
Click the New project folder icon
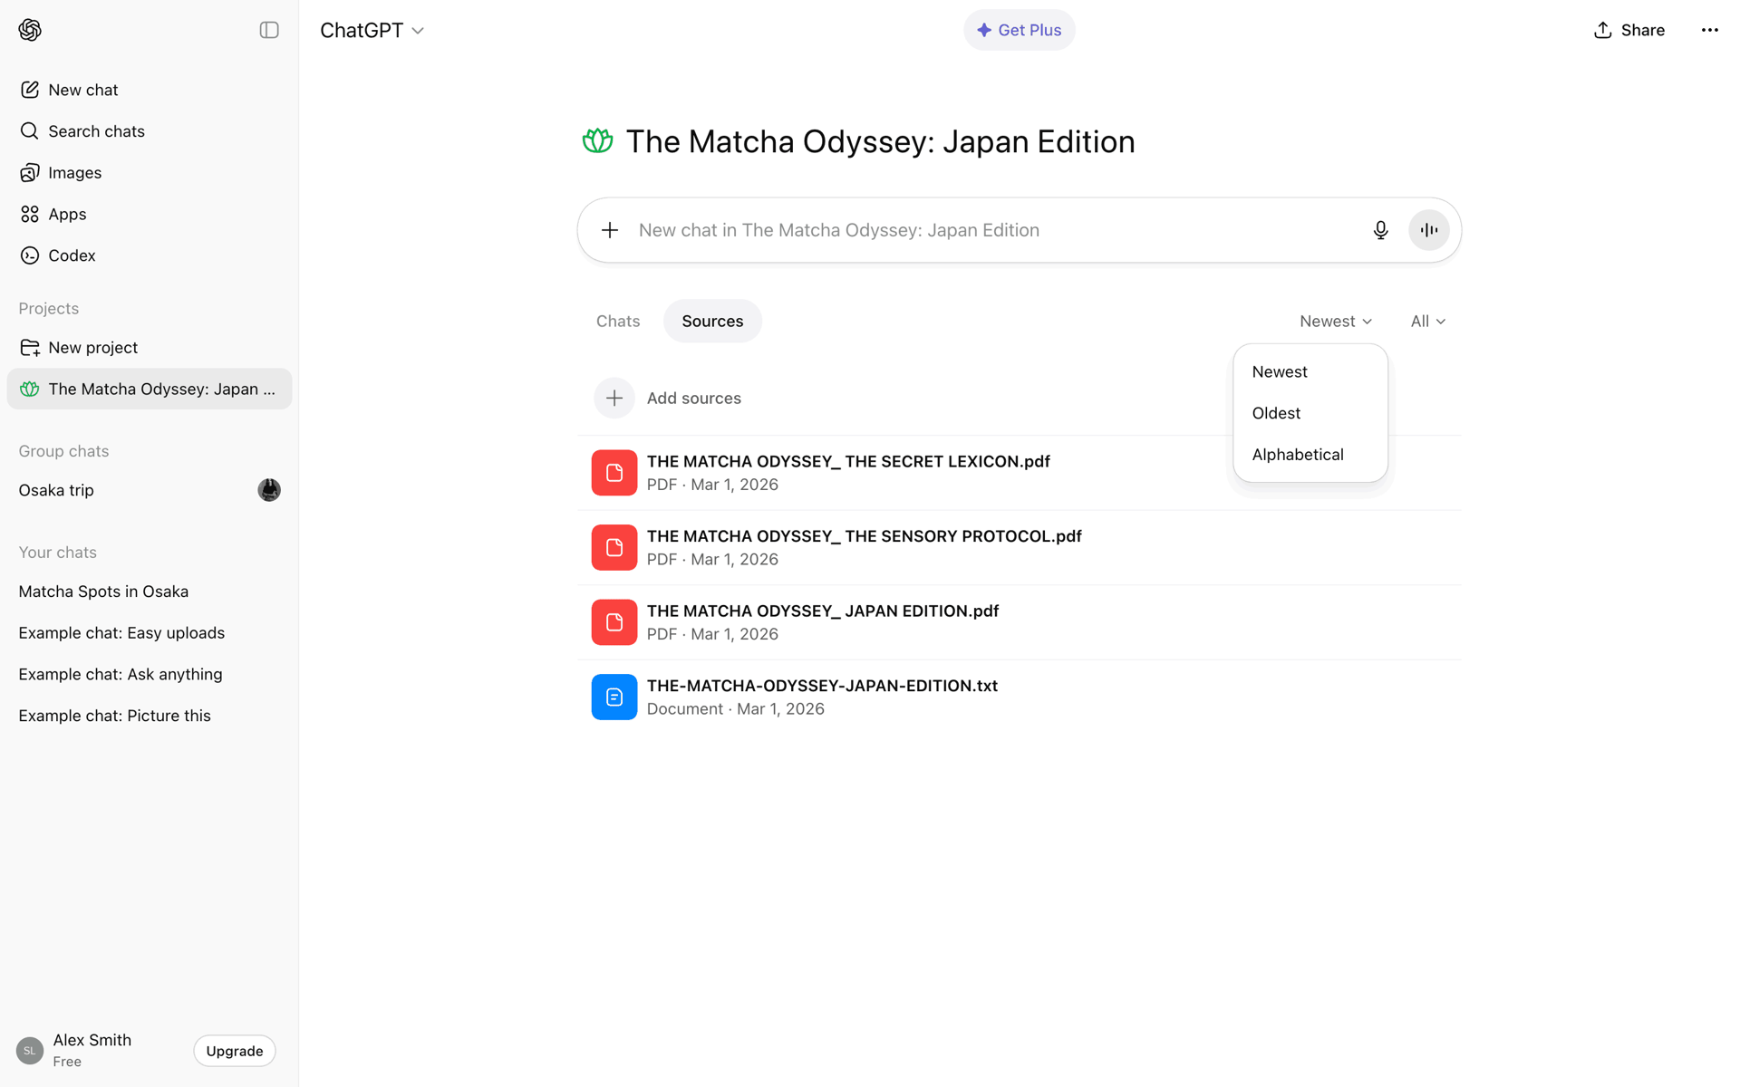(30, 348)
